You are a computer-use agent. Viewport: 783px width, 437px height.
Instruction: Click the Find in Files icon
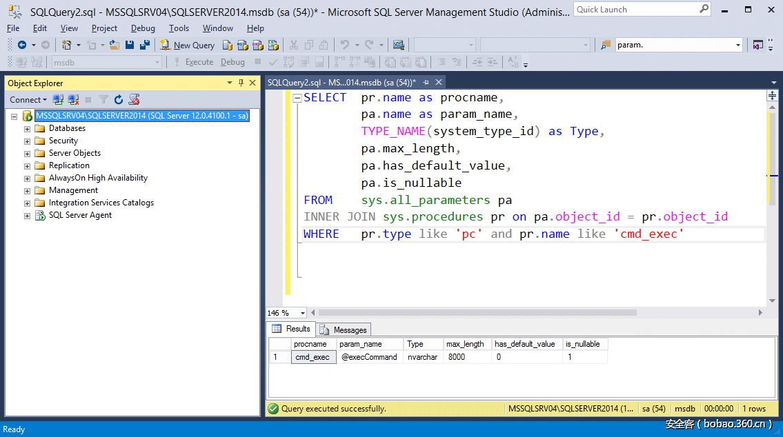pos(606,45)
